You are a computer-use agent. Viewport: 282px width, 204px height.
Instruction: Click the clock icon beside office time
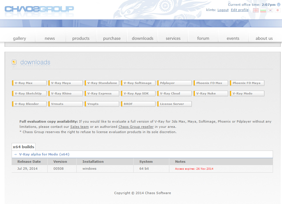pyautogui.click(x=279, y=4)
